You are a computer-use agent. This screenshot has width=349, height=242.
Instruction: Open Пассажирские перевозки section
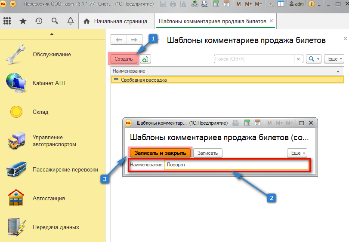(x=65, y=169)
